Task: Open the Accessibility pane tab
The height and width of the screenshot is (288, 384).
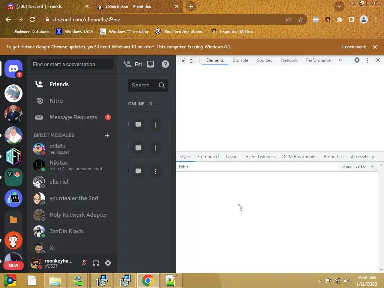Action: click(362, 157)
